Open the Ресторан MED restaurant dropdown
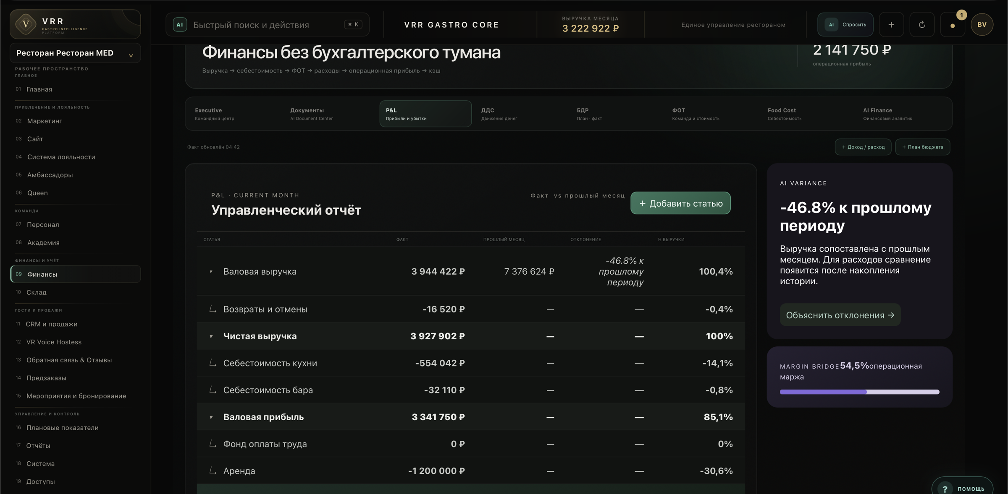 (x=75, y=53)
